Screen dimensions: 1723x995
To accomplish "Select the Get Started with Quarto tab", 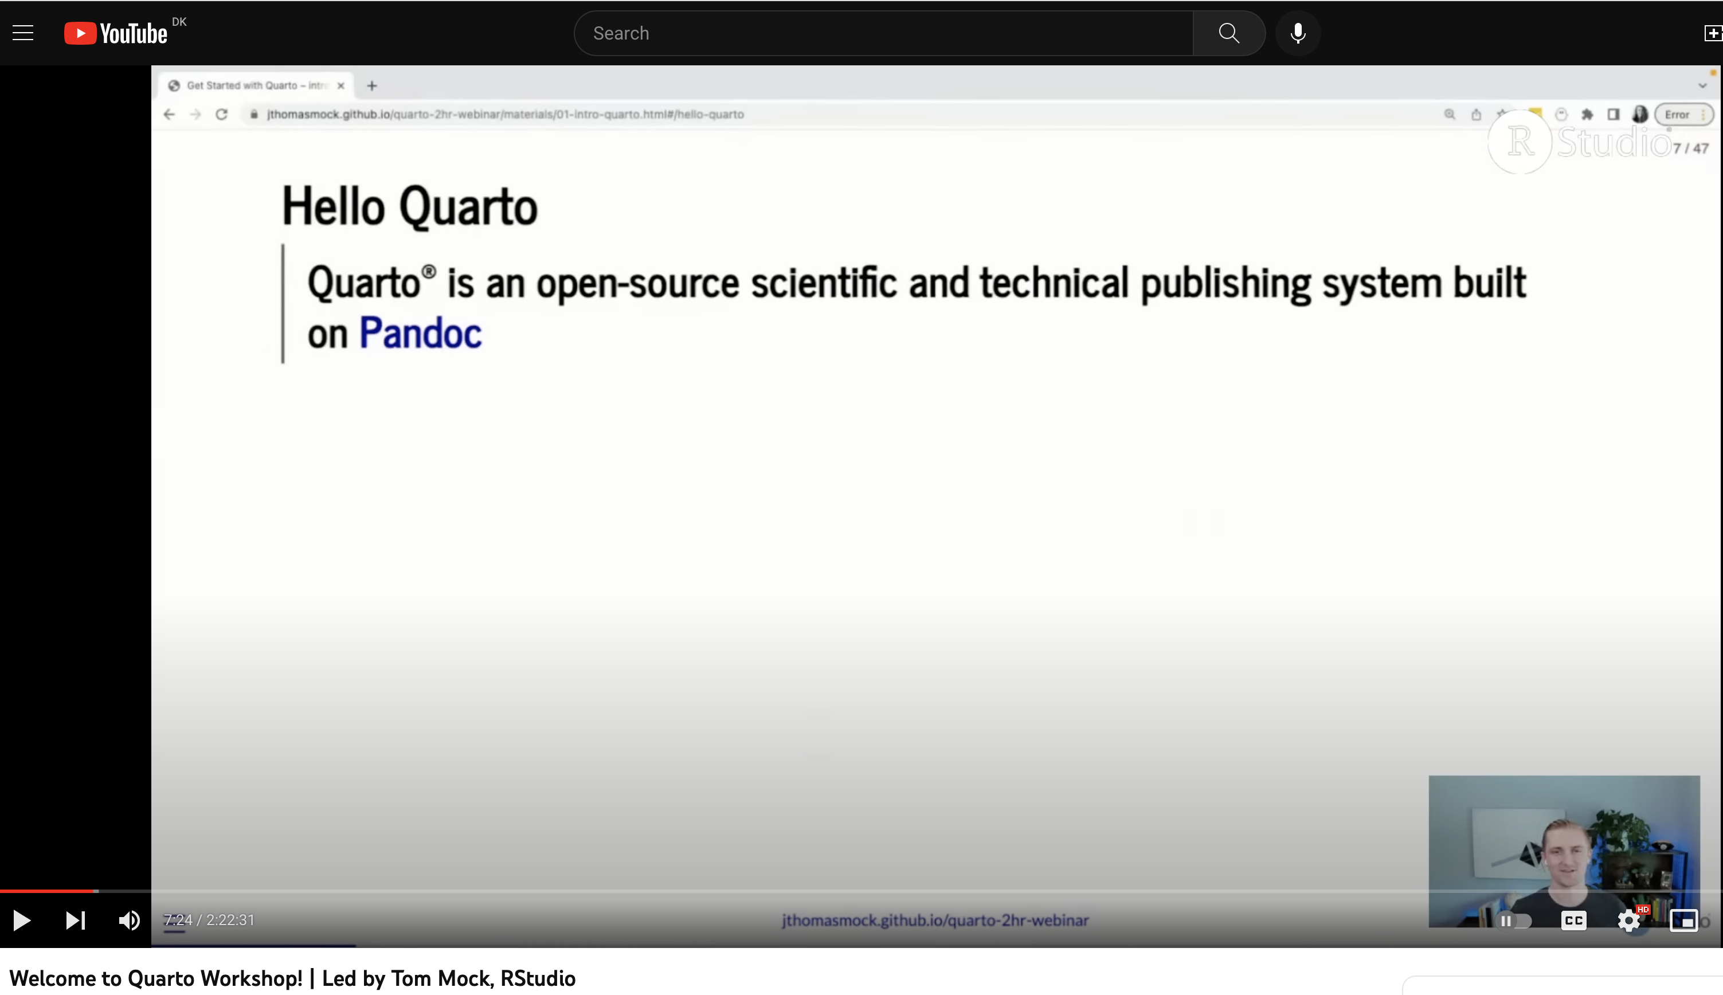I will click(257, 85).
